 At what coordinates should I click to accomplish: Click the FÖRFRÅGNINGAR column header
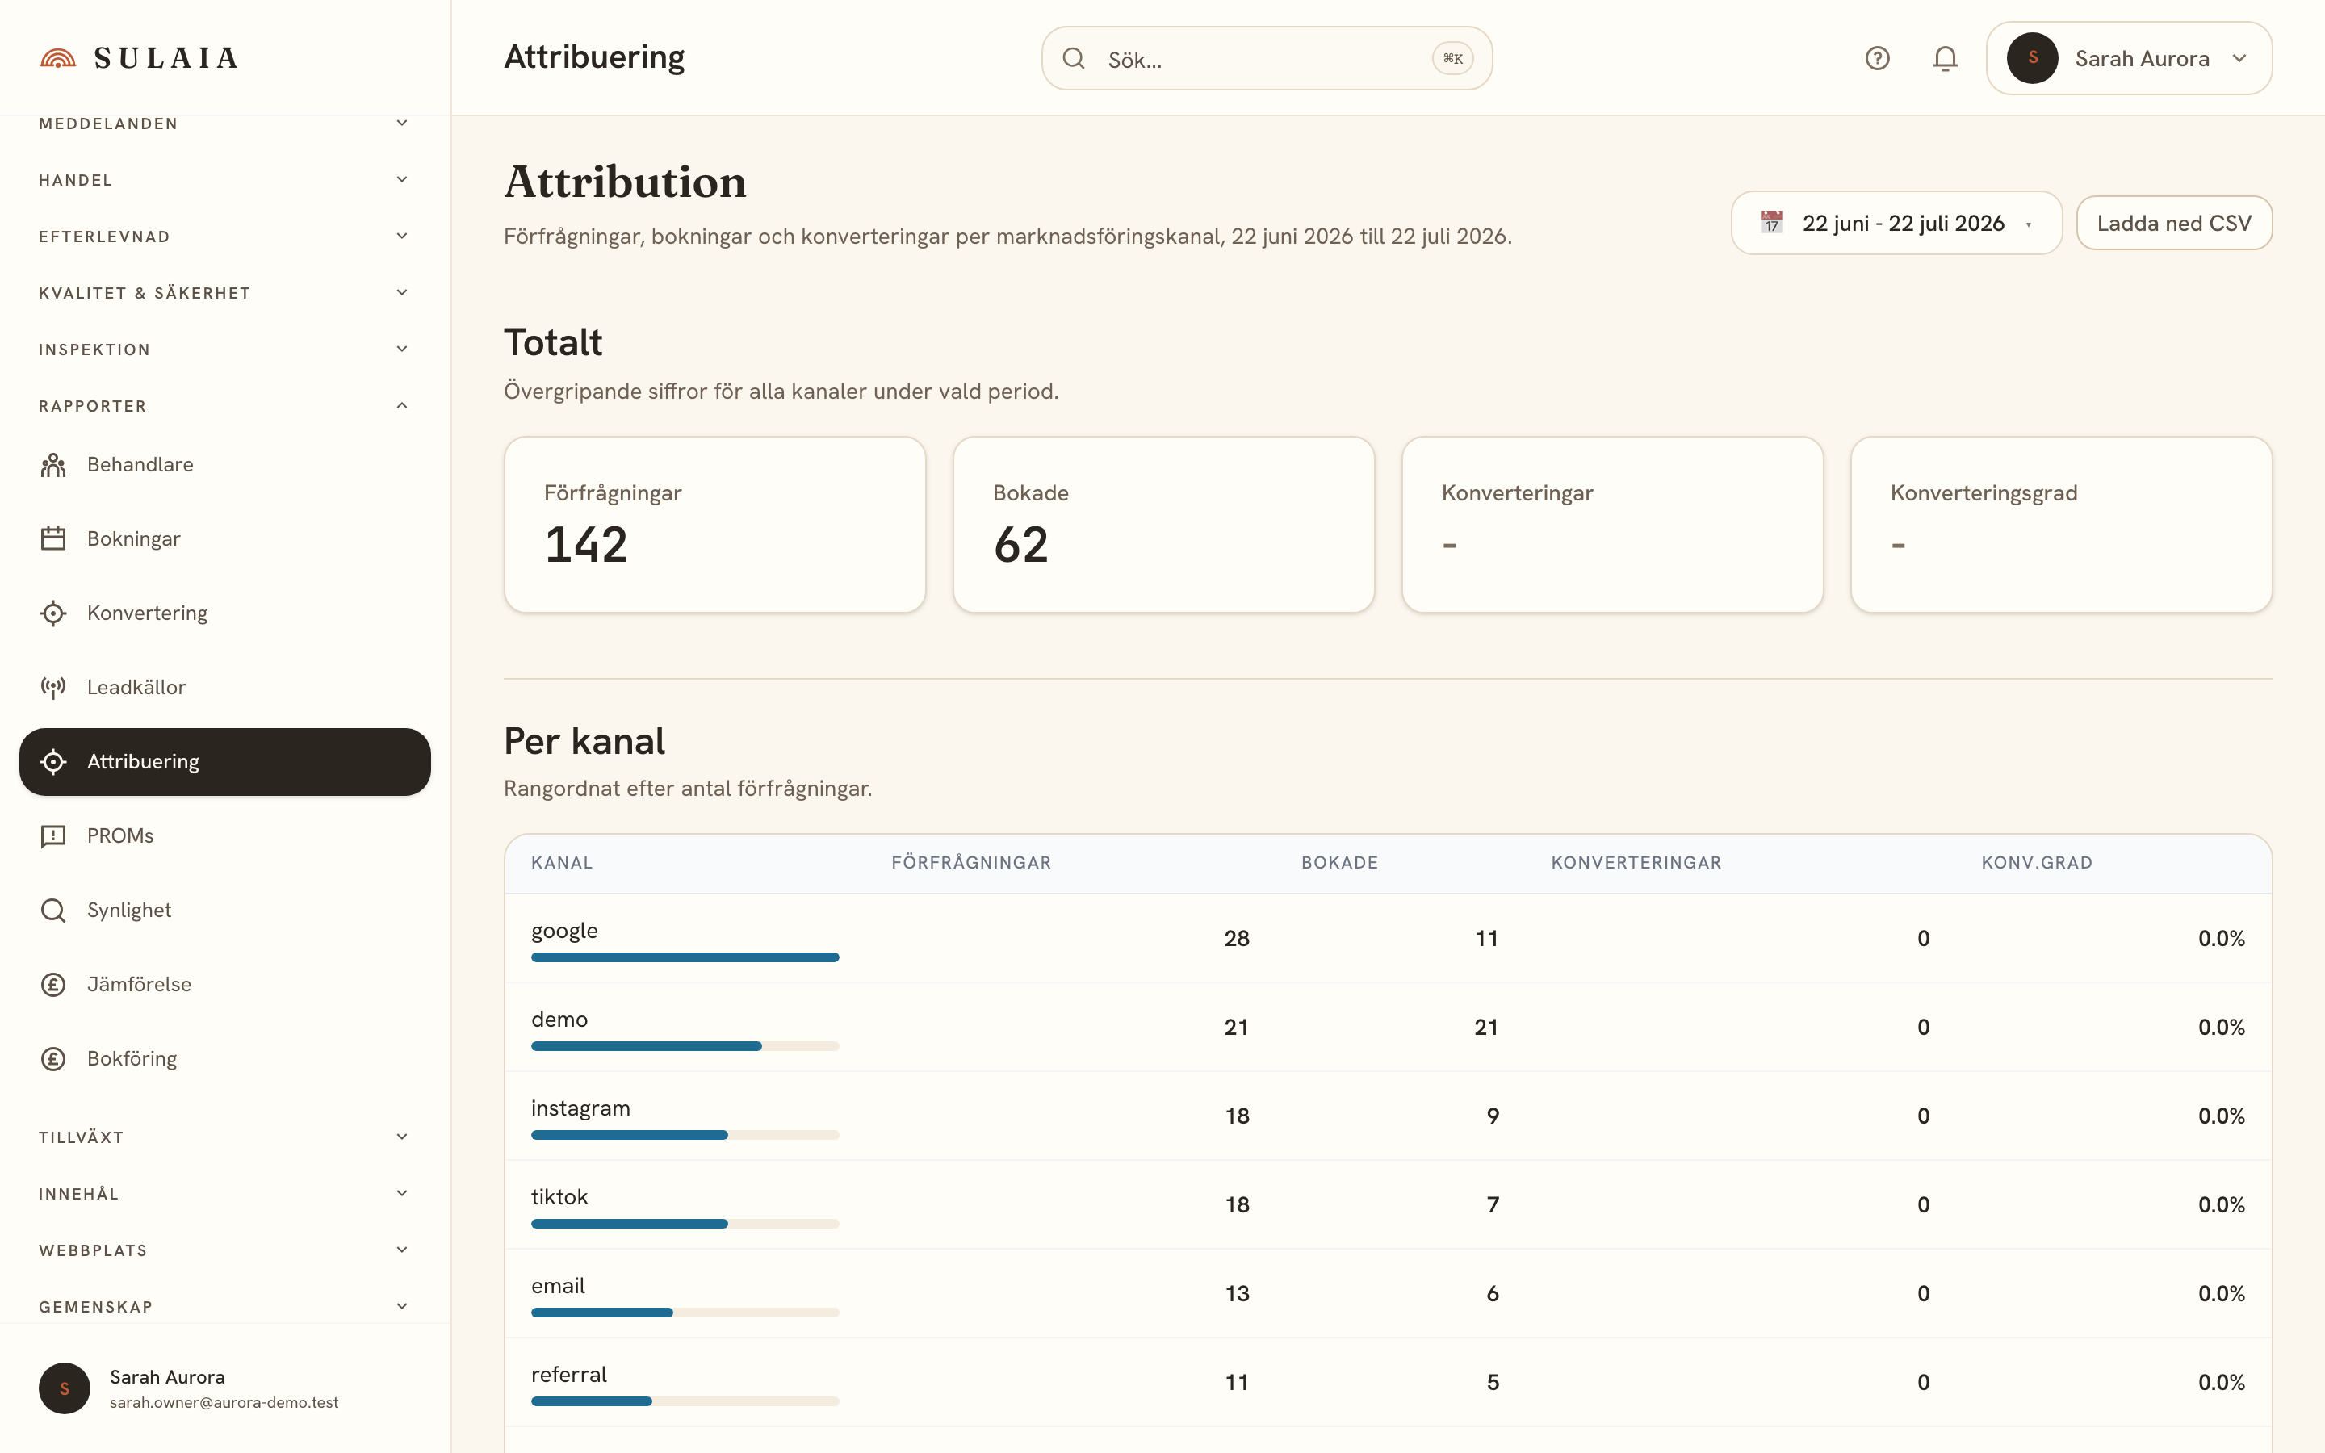click(x=971, y=863)
